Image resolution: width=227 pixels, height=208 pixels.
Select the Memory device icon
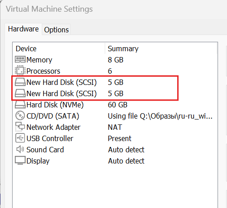coord(20,59)
